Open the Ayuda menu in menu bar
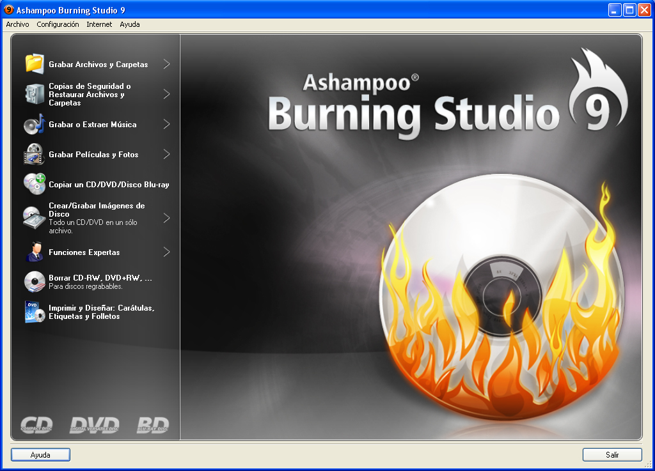Viewport: 655px width, 471px height. pyautogui.click(x=129, y=24)
